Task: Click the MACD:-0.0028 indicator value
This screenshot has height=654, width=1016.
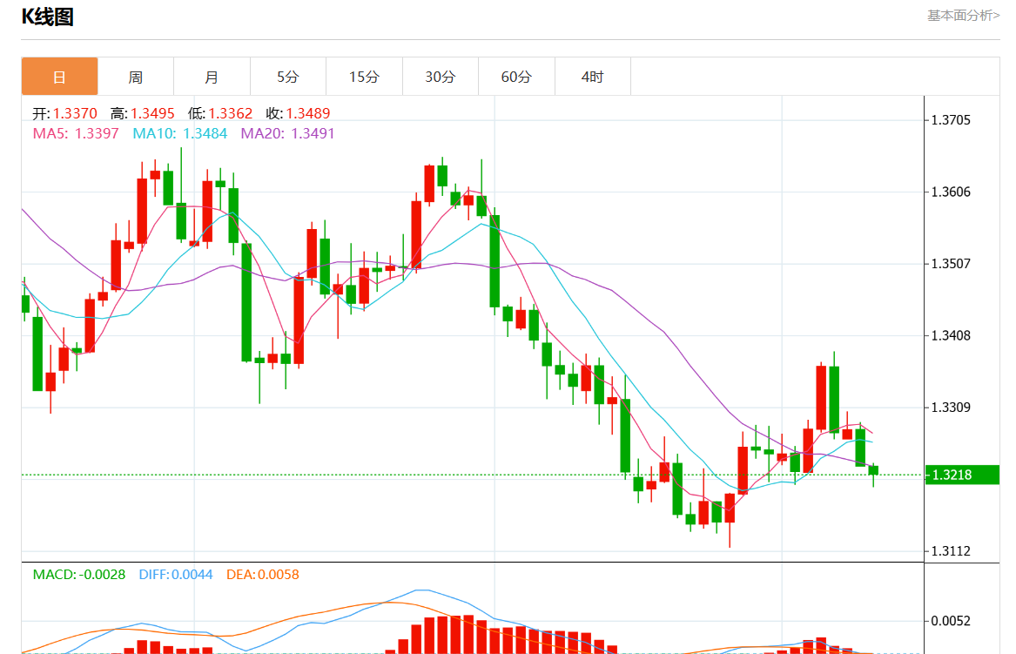Action: click(x=79, y=574)
